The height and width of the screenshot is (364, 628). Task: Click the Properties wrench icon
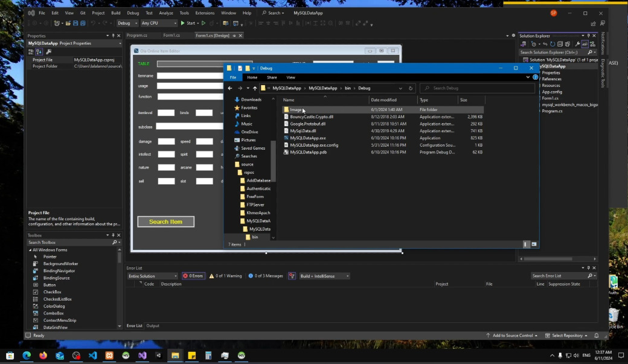[x=48, y=52]
